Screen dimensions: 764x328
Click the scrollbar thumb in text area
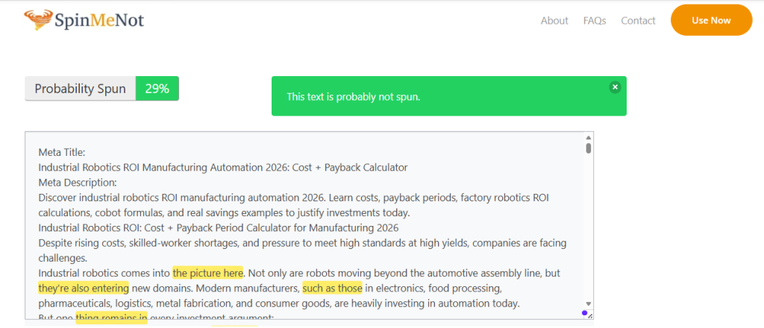[x=589, y=148]
